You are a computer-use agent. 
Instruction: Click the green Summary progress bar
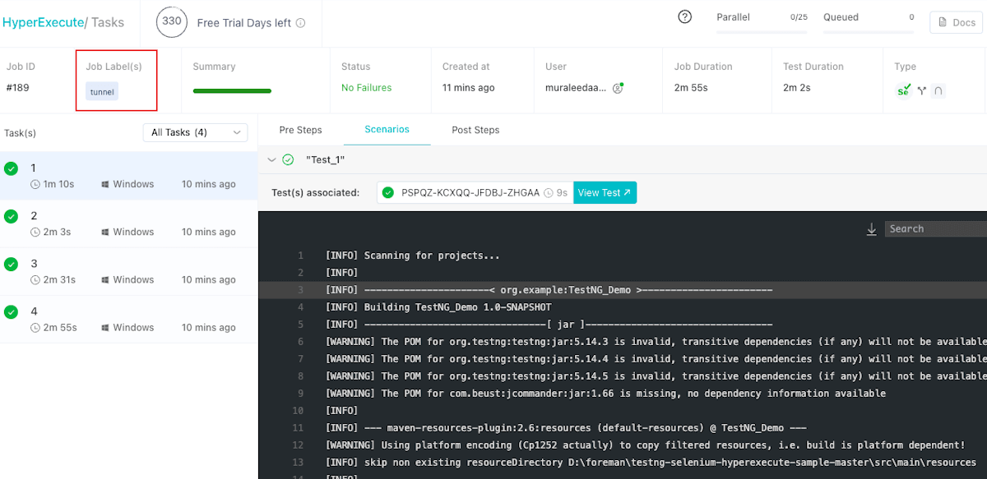[232, 90]
